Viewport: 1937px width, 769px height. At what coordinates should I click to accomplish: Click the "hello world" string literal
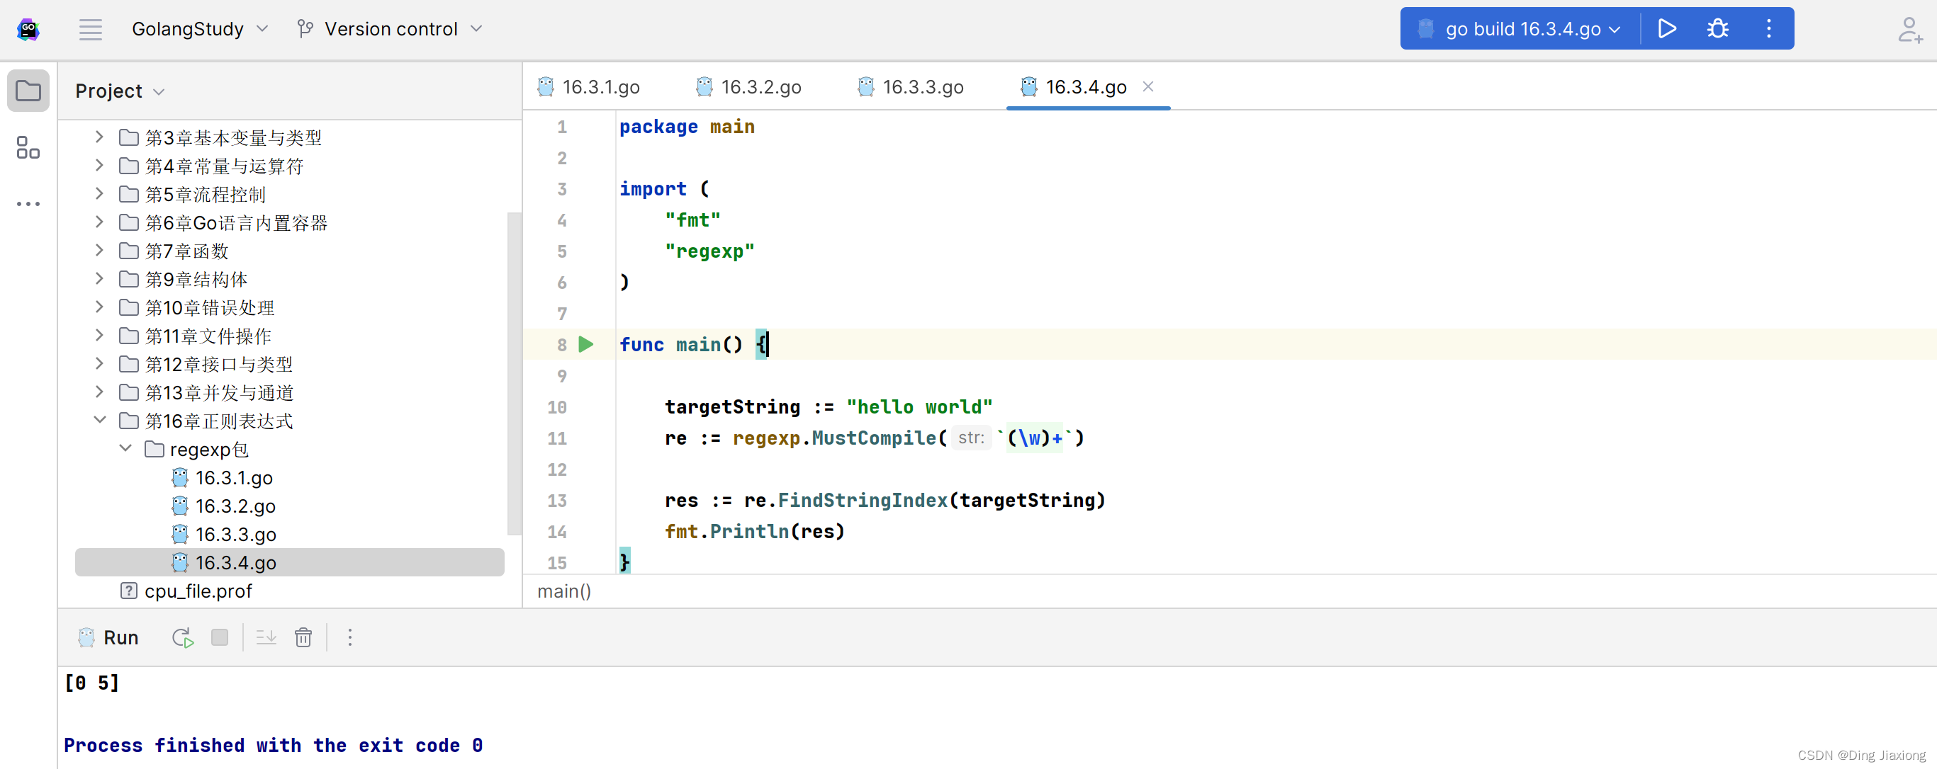point(919,407)
